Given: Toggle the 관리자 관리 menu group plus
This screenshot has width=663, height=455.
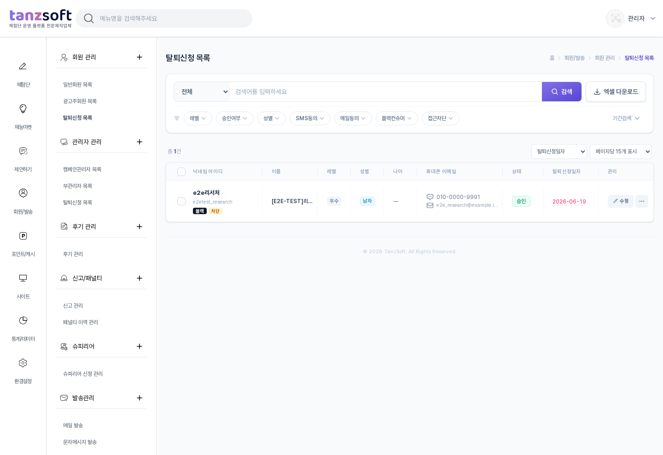Looking at the screenshot, I should point(140,142).
